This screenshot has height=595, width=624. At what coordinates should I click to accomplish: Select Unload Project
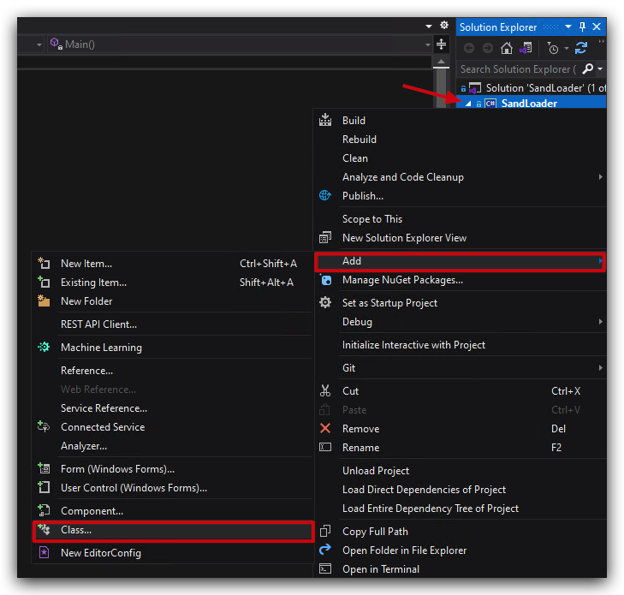(460, 470)
